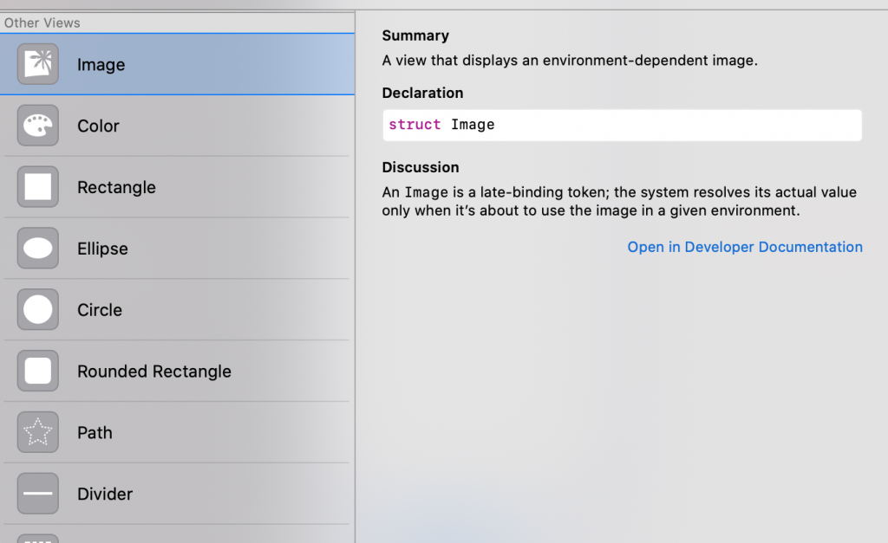This screenshot has height=543, width=888.
Task: Click the Ellipse shape icon
Action: (x=38, y=249)
